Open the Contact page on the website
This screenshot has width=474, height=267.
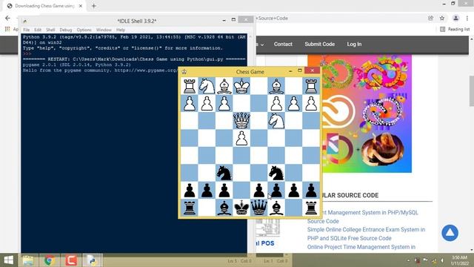283,44
